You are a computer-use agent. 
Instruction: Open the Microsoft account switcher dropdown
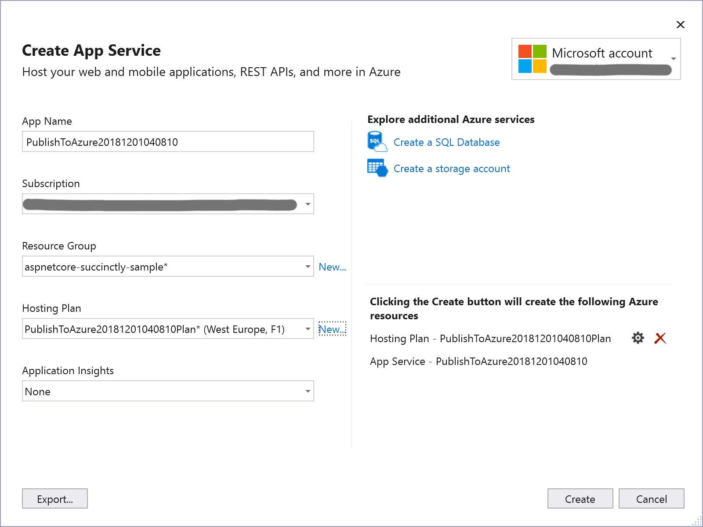click(674, 58)
